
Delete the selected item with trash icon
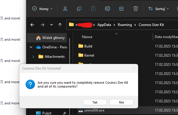pyautogui.click(x=135, y=9)
